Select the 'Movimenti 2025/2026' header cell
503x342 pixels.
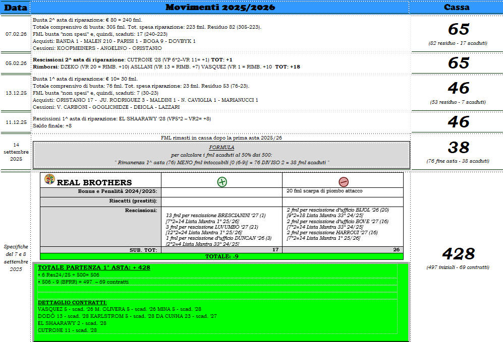click(x=219, y=8)
